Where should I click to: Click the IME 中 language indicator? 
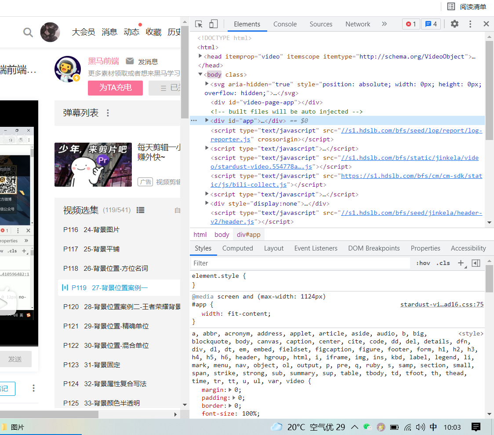433,427
